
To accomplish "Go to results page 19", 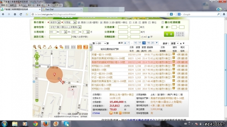I will [148, 43].
